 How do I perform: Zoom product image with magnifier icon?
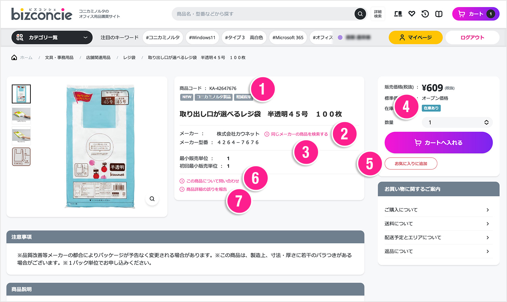(152, 199)
